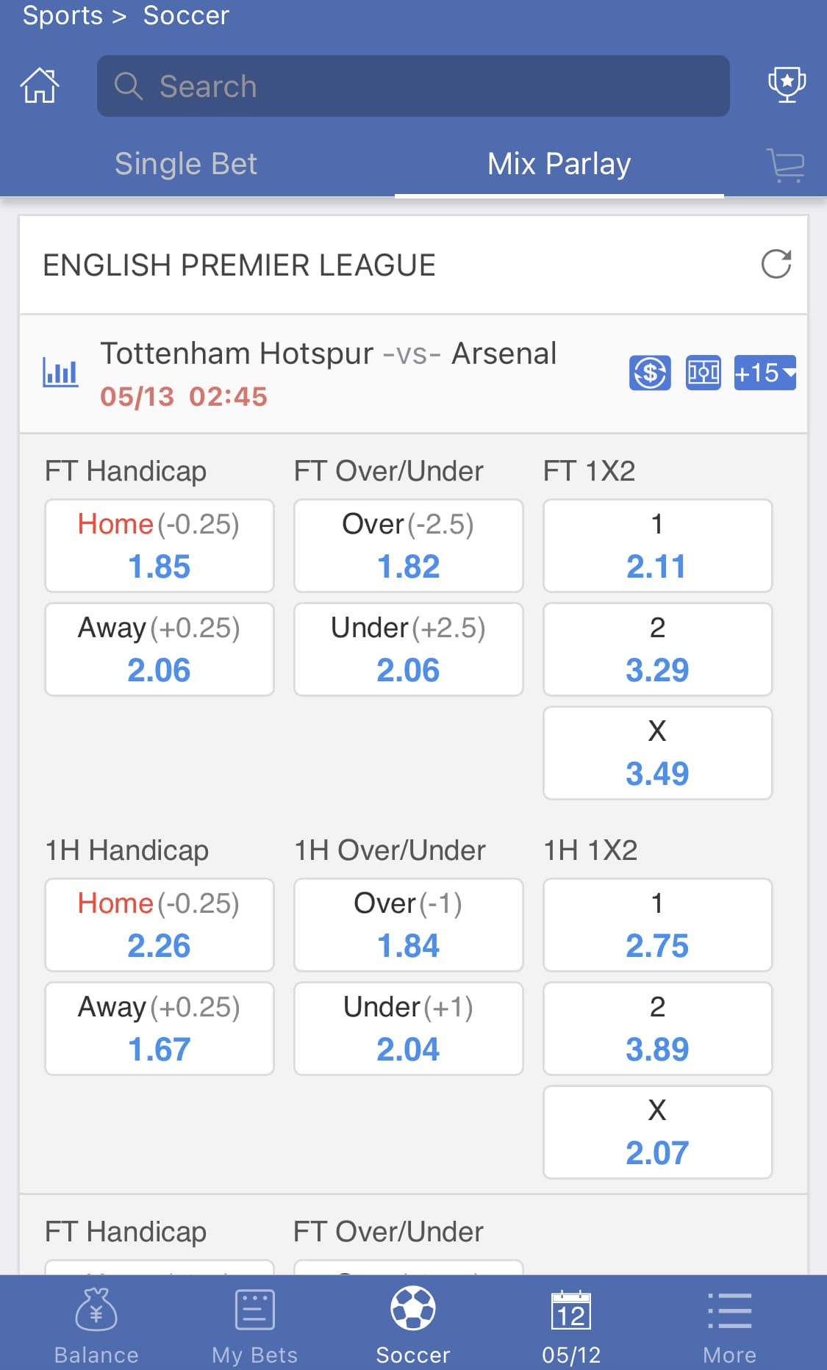Open the bet slip cart icon
This screenshot has height=1370, width=827.
pos(786,165)
